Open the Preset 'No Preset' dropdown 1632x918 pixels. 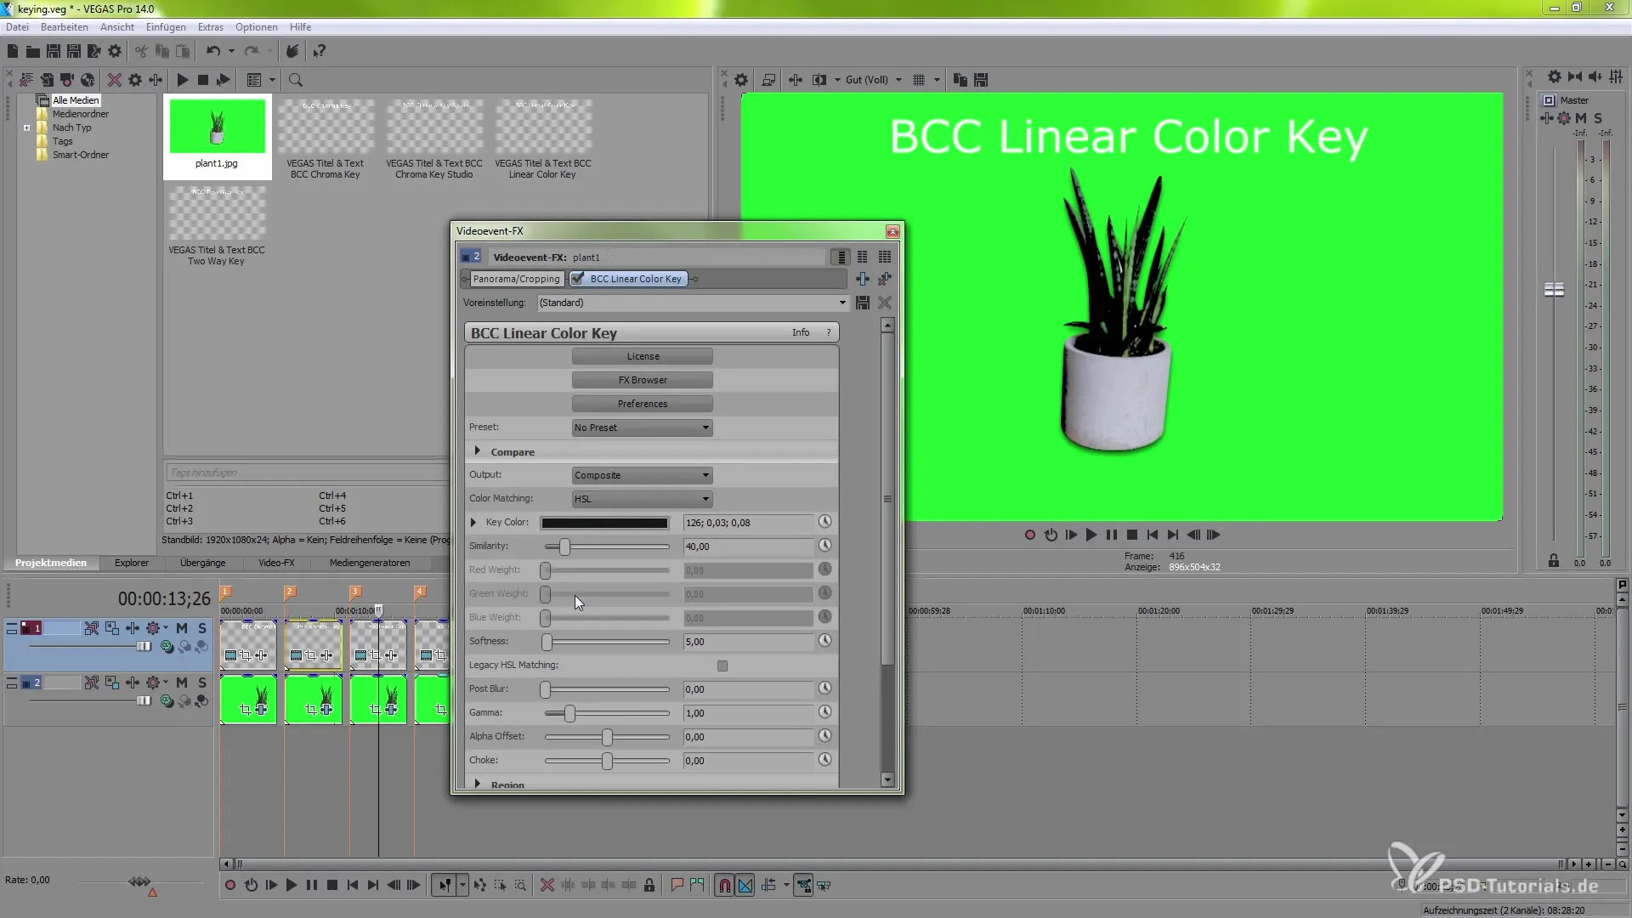tap(642, 428)
